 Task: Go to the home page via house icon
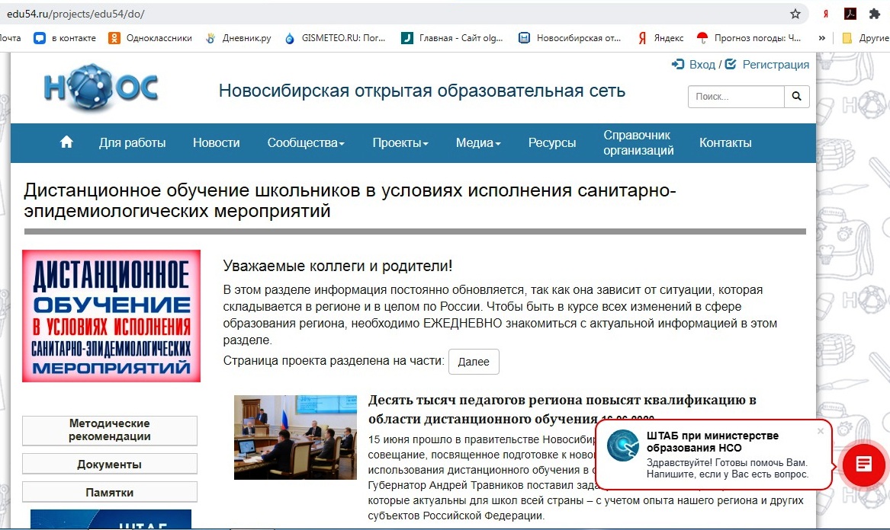click(66, 142)
